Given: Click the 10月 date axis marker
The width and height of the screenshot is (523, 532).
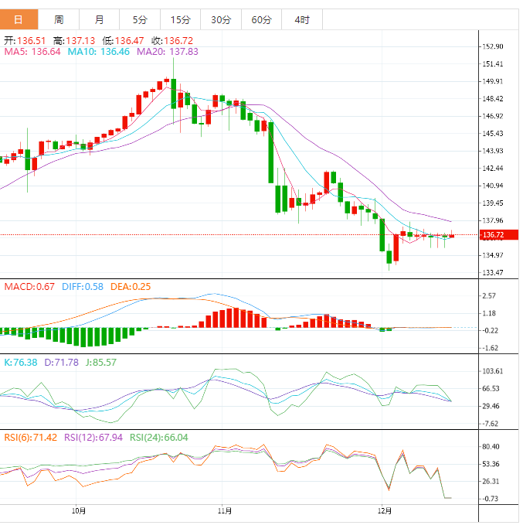Looking at the screenshot, I should tap(79, 510).
